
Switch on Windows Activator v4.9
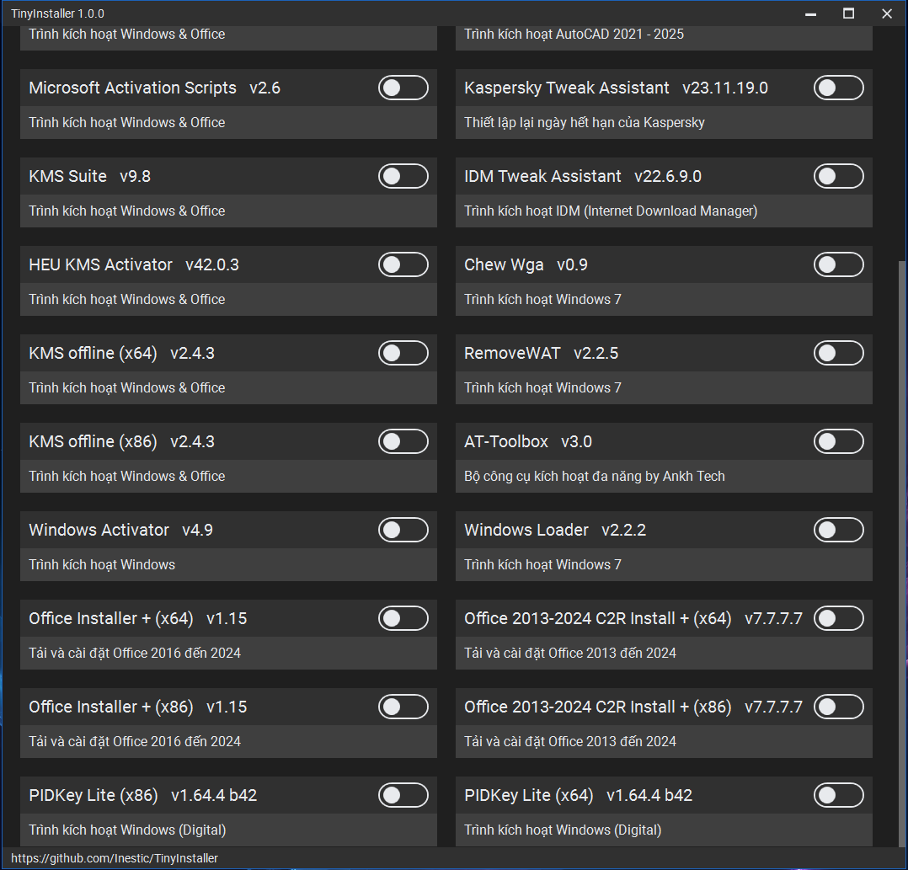pos(403,530)
